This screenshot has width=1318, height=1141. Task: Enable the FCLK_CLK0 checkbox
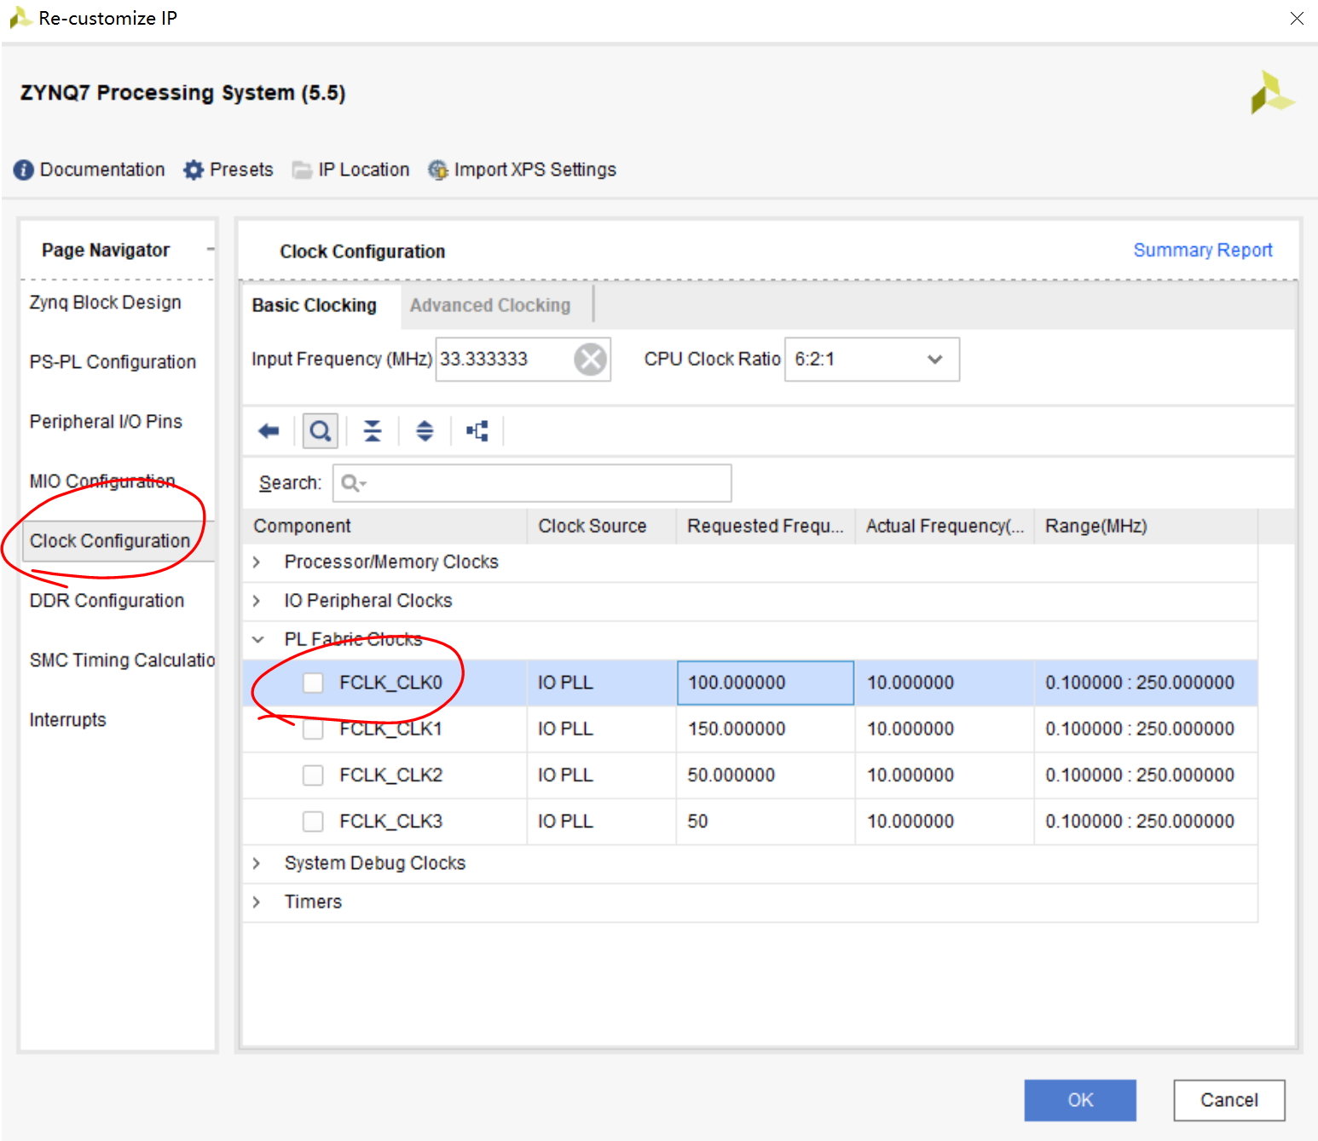[314, 683]
